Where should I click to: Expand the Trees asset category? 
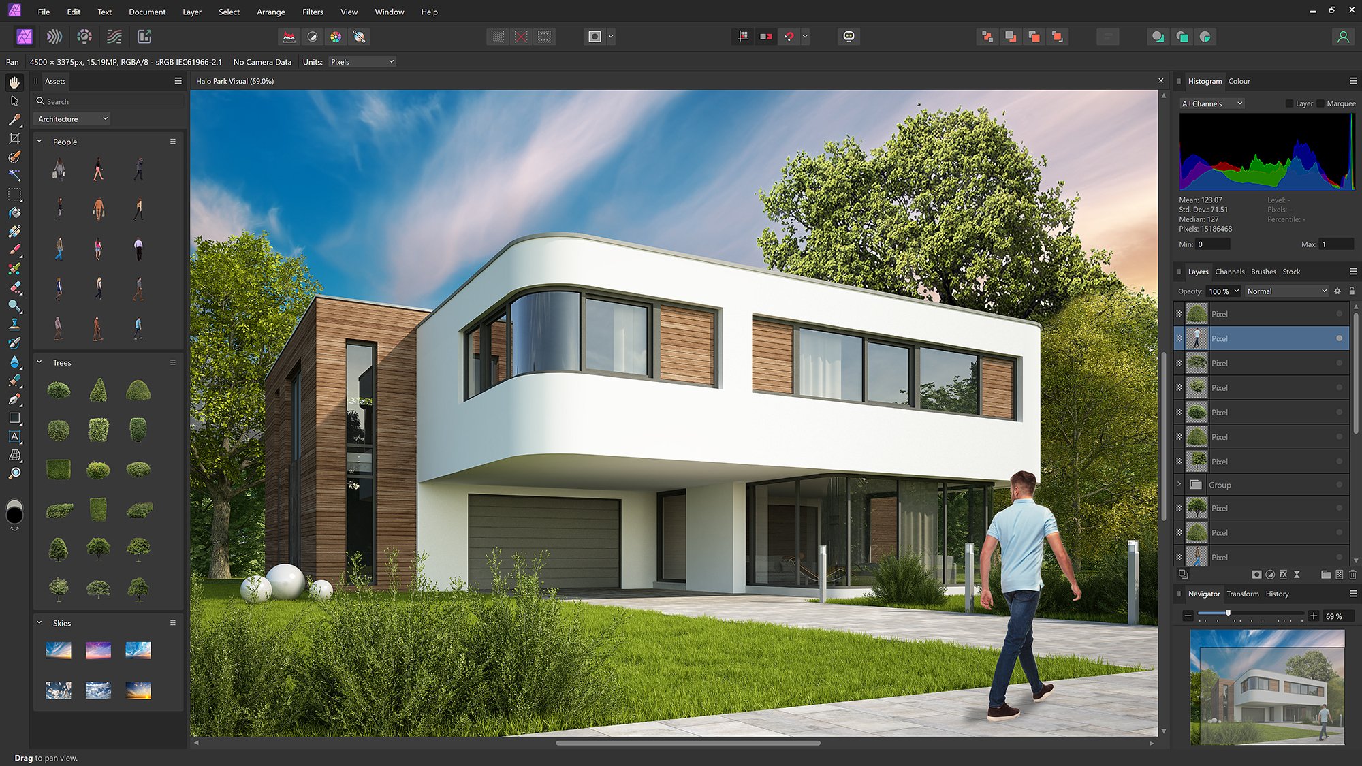[x=38, y=362]
